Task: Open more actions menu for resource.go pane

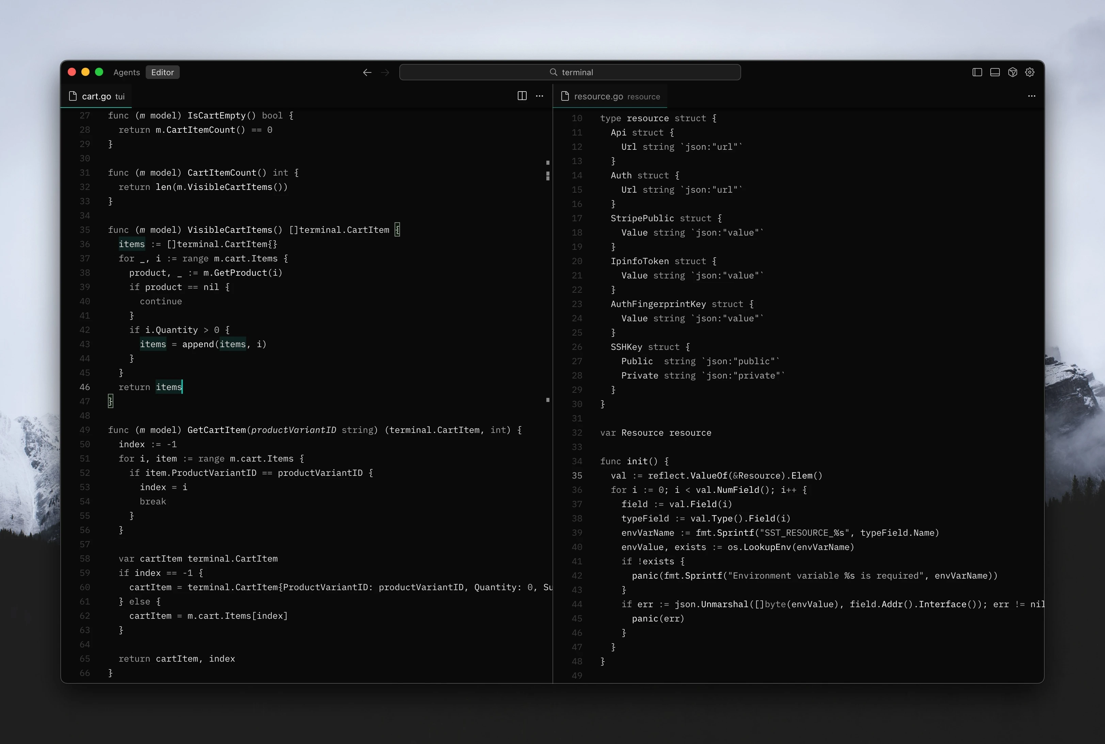Action: (1031, 96)
